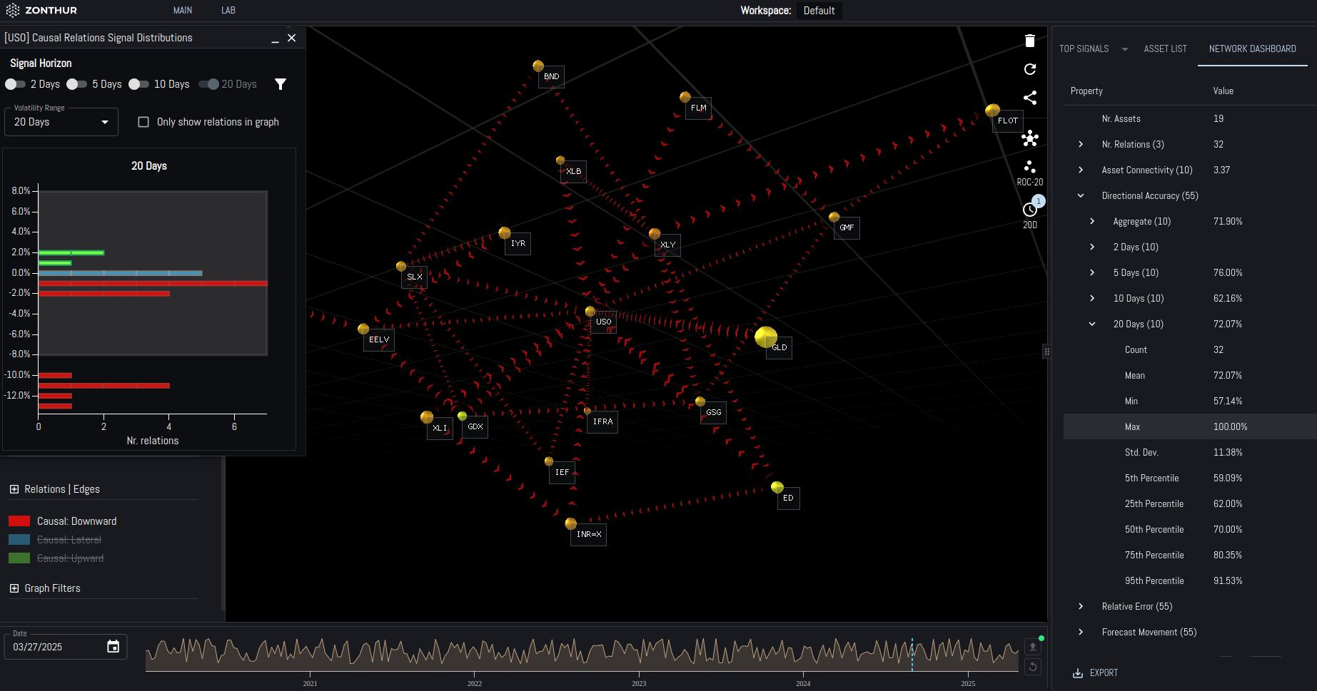The width and height of the screenshot is (1317, 691).
Task: Click the Default workspace button
Action: [819, 11]
